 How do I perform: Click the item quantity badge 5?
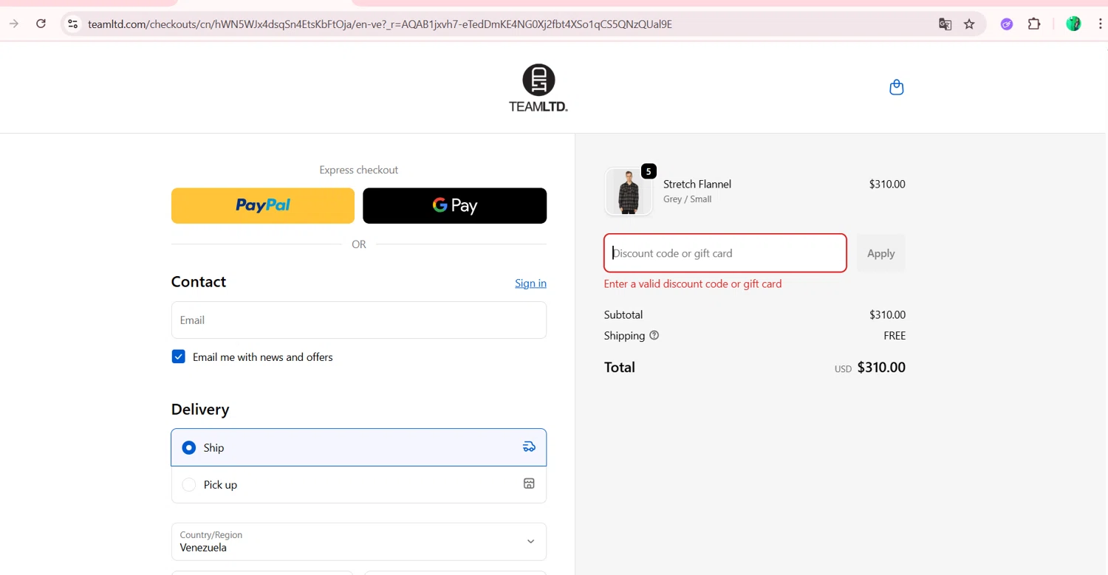(x=649, y=171)
